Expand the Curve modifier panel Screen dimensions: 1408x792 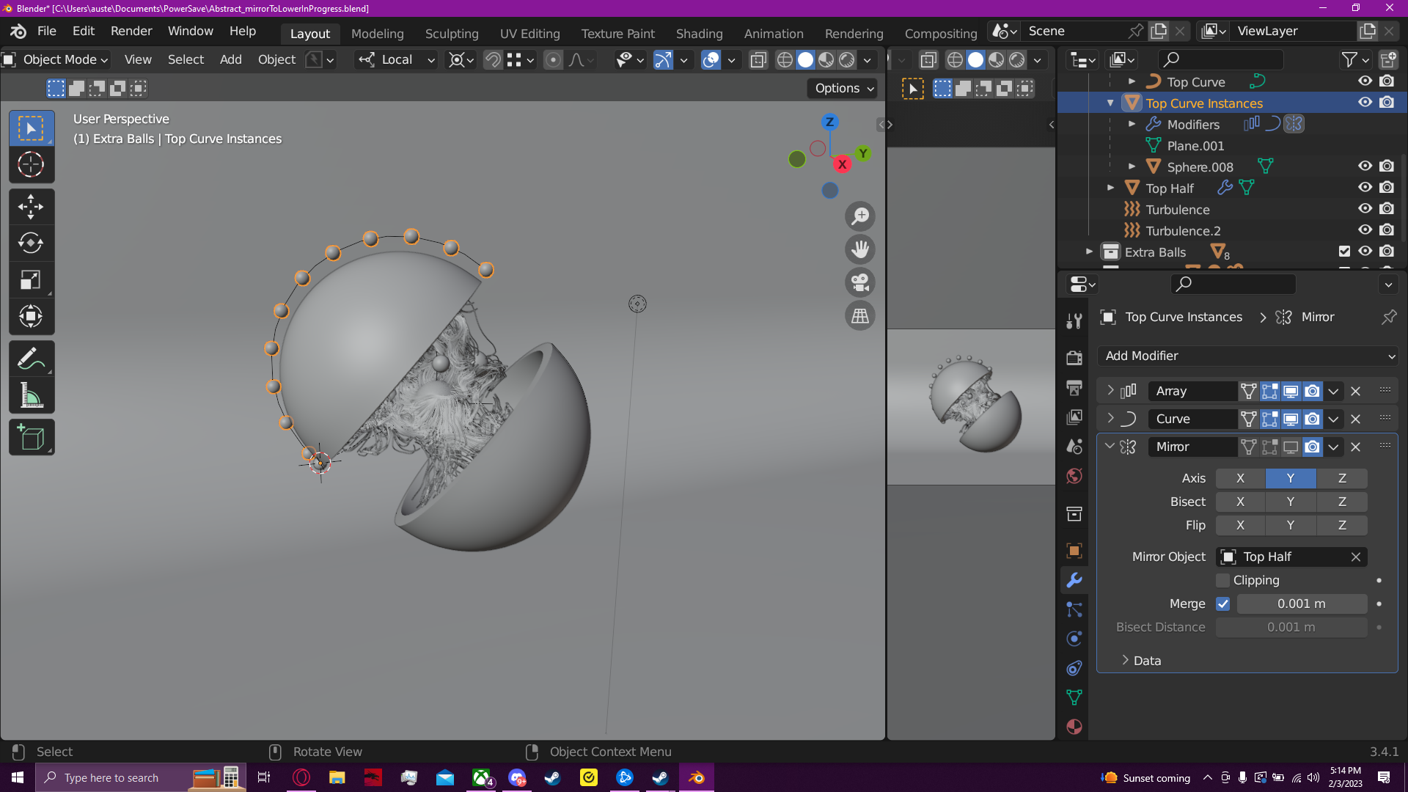[x=1110, y=419]
